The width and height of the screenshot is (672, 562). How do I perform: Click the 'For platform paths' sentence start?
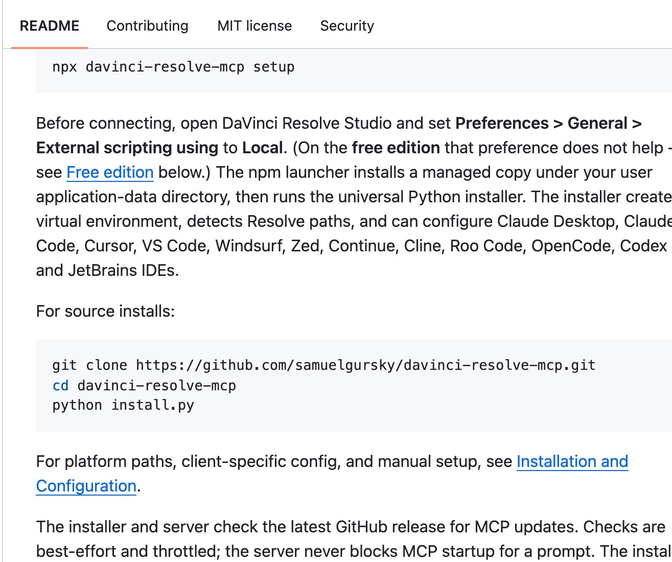click(106, 462)
